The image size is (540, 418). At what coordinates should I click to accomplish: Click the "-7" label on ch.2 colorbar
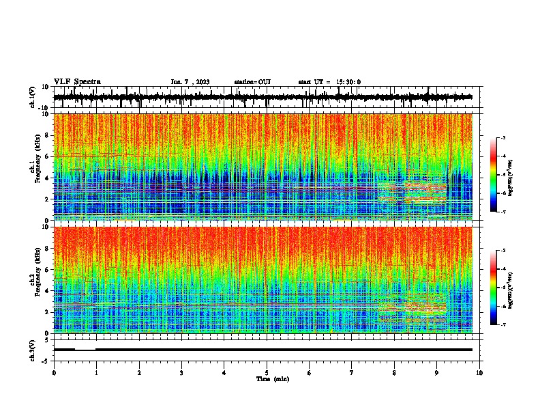point(503,325)
